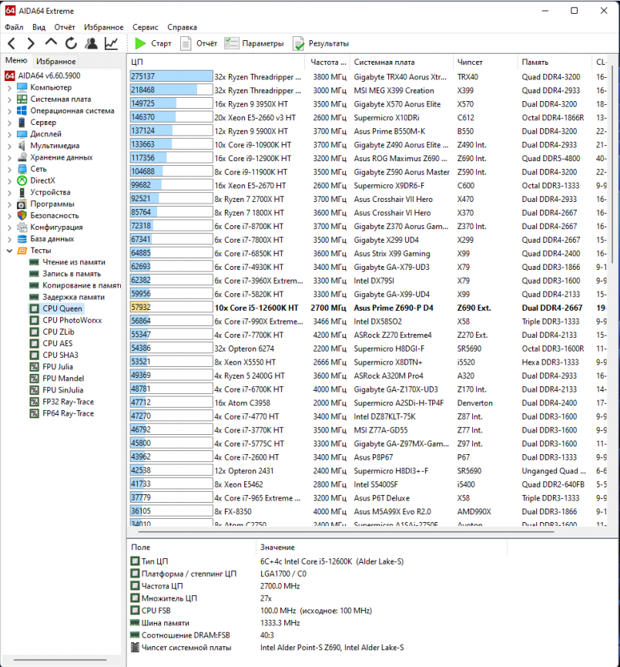
Task: Click the results horizontal scrollbar
Action: [346, 531]
